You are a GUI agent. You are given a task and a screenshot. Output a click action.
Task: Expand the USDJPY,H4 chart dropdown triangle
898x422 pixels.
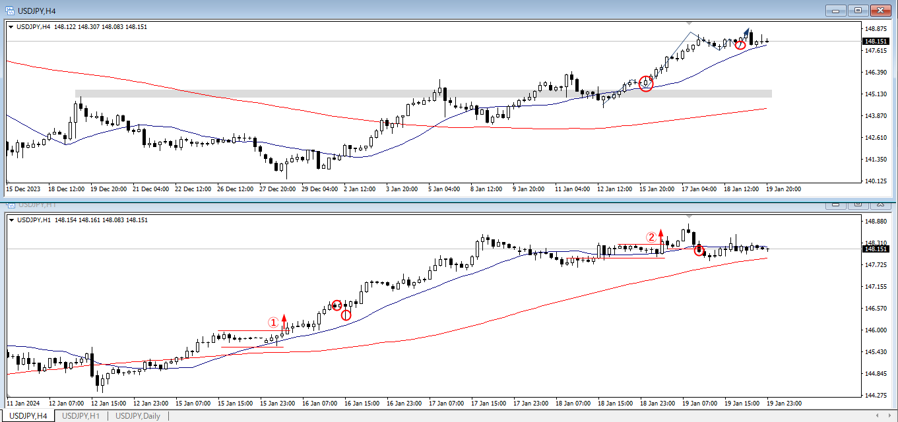point(11,27)
